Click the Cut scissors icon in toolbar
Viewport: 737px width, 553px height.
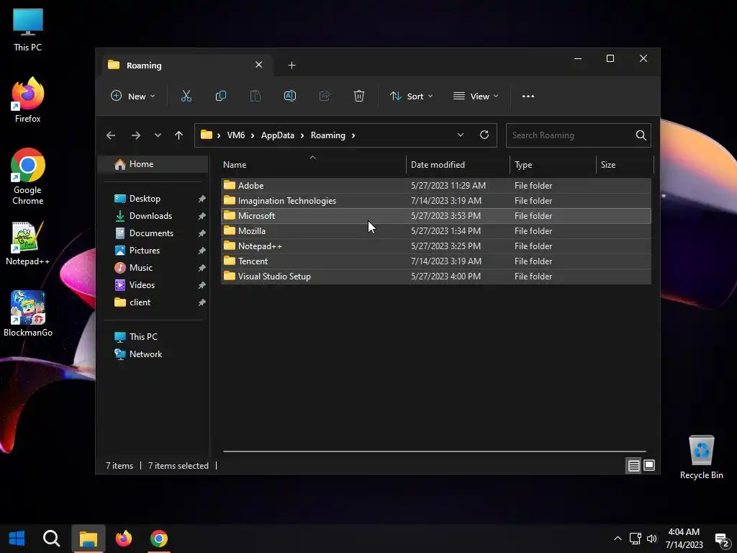[x=186, y=96]
